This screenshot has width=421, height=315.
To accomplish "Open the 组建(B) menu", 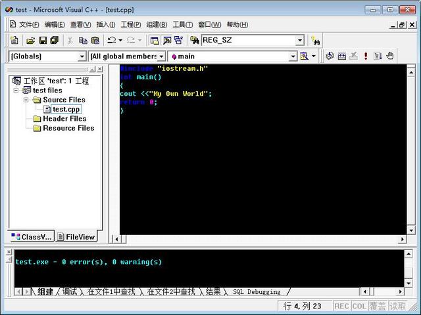I will [x=157, y=25].
